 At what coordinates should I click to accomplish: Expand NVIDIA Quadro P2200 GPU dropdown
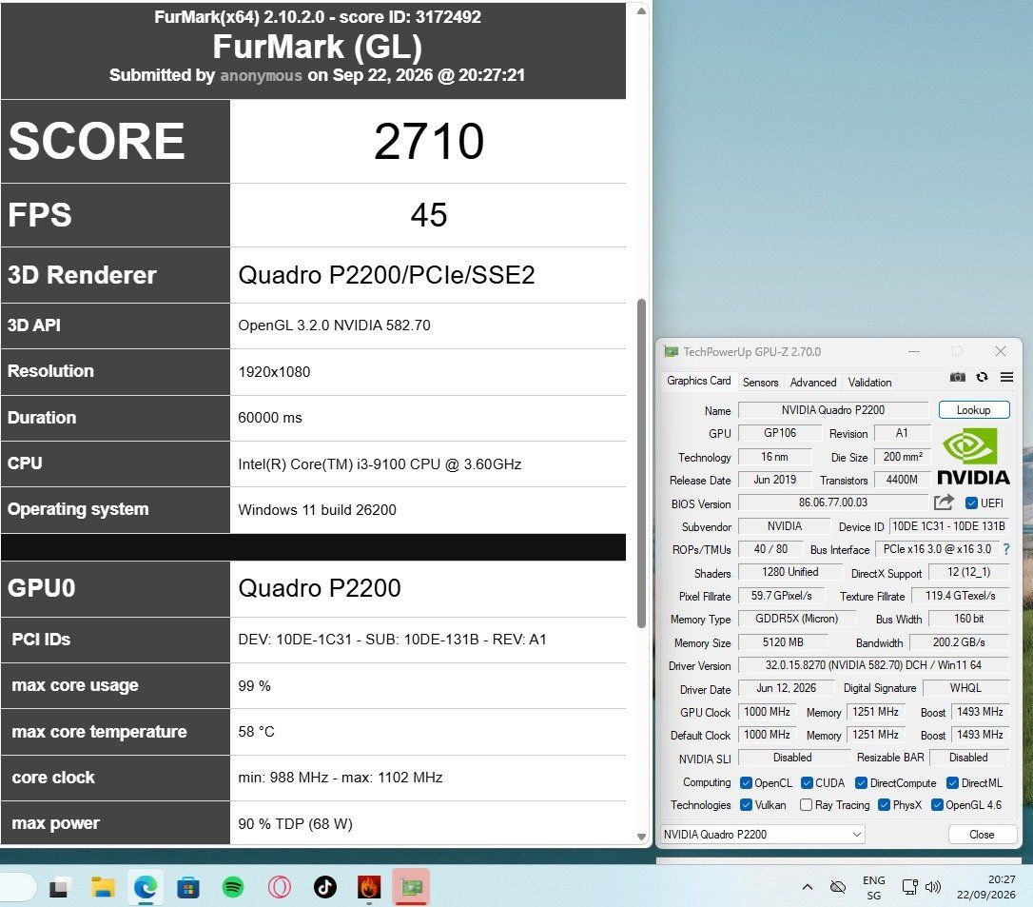[762, 834]
